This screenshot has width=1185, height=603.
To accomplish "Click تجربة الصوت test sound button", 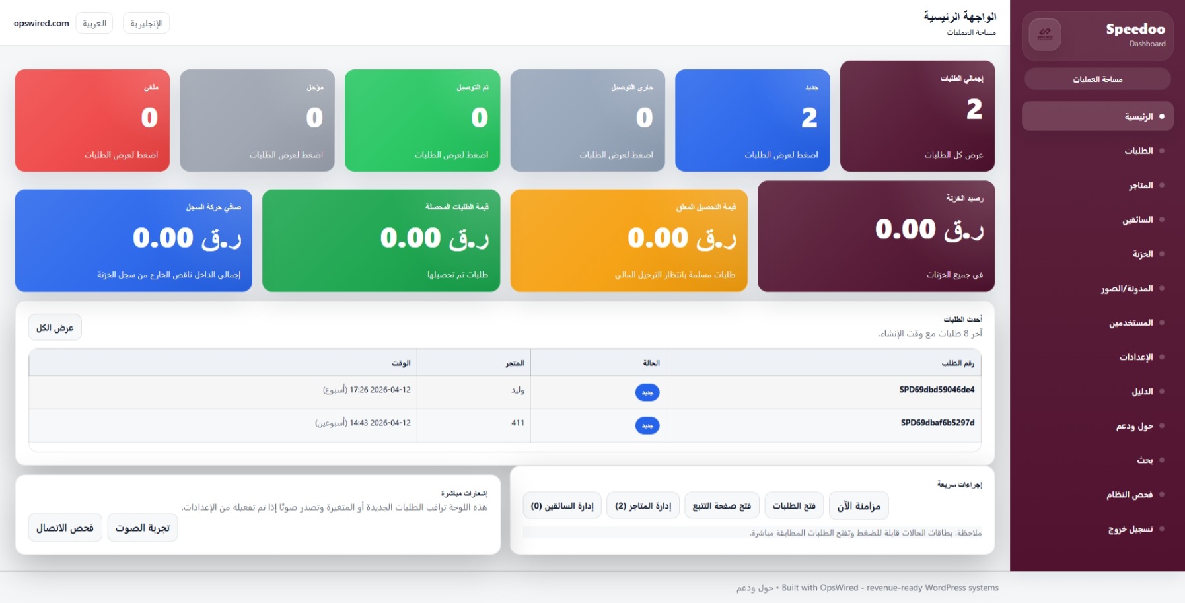I will tap(143, 528).
